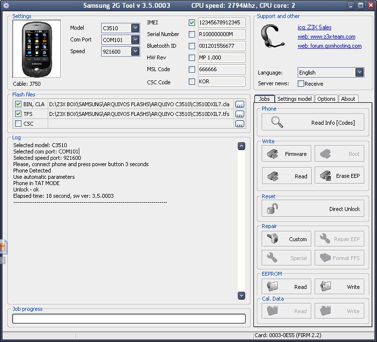Enable the Bluetooth ID checkbox
This screenshot has width=377, height=342.
tap(192, 46)
